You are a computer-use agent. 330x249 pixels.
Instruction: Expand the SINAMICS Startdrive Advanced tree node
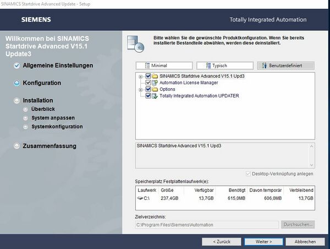pos(141,76)
